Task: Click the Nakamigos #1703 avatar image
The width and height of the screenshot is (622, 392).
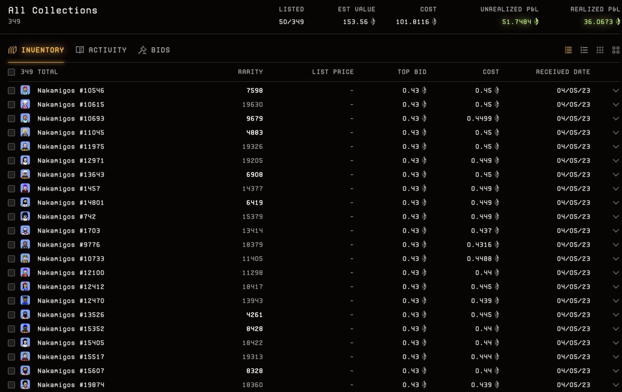Action: pos(25,230)
